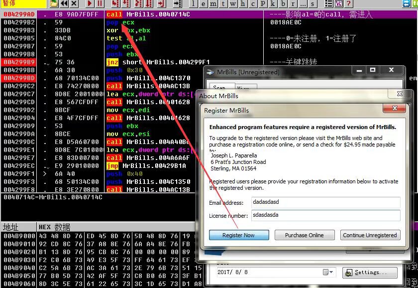The height and width of the screenshot is (288, 418).
Task: Select hex bytes 'E8 9AD7FDFF' in first row
Action: click(77, 14)
